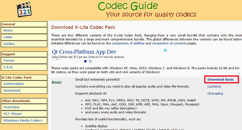The image size is (242, 130).
Task: Open the F.A.Q. page
Action: (24, 67)
